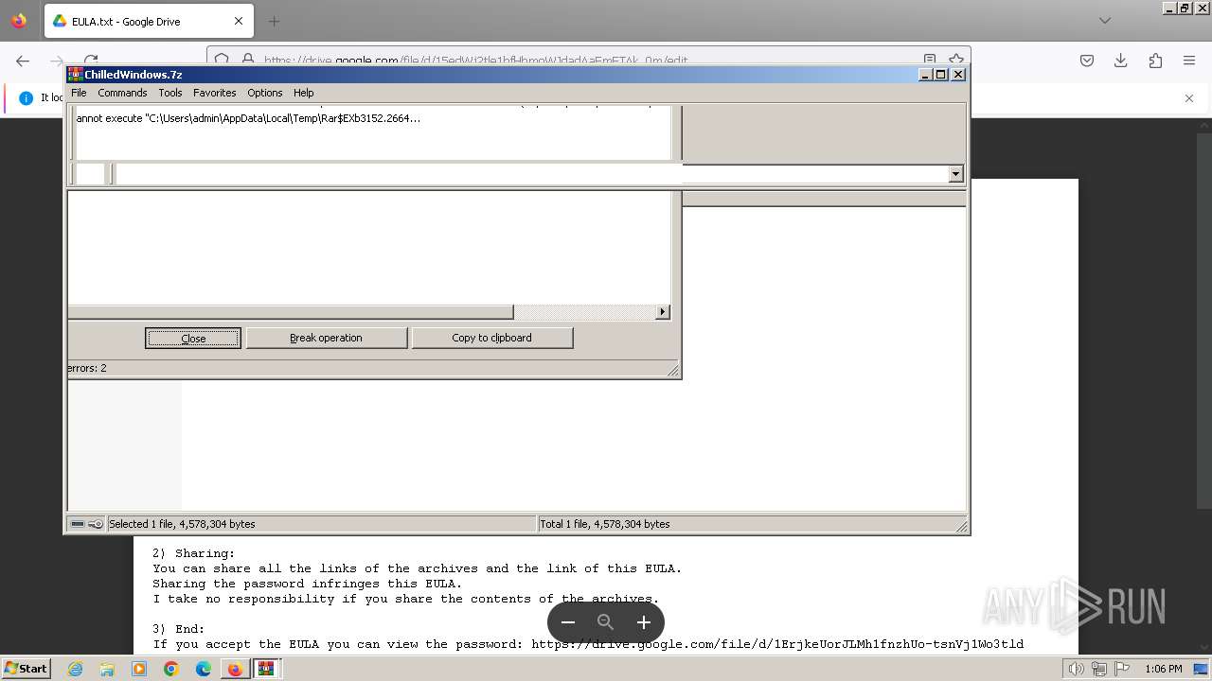Open Firefox downloads panel
This screenshot has height=681, width=1212.
(1121, 61)
